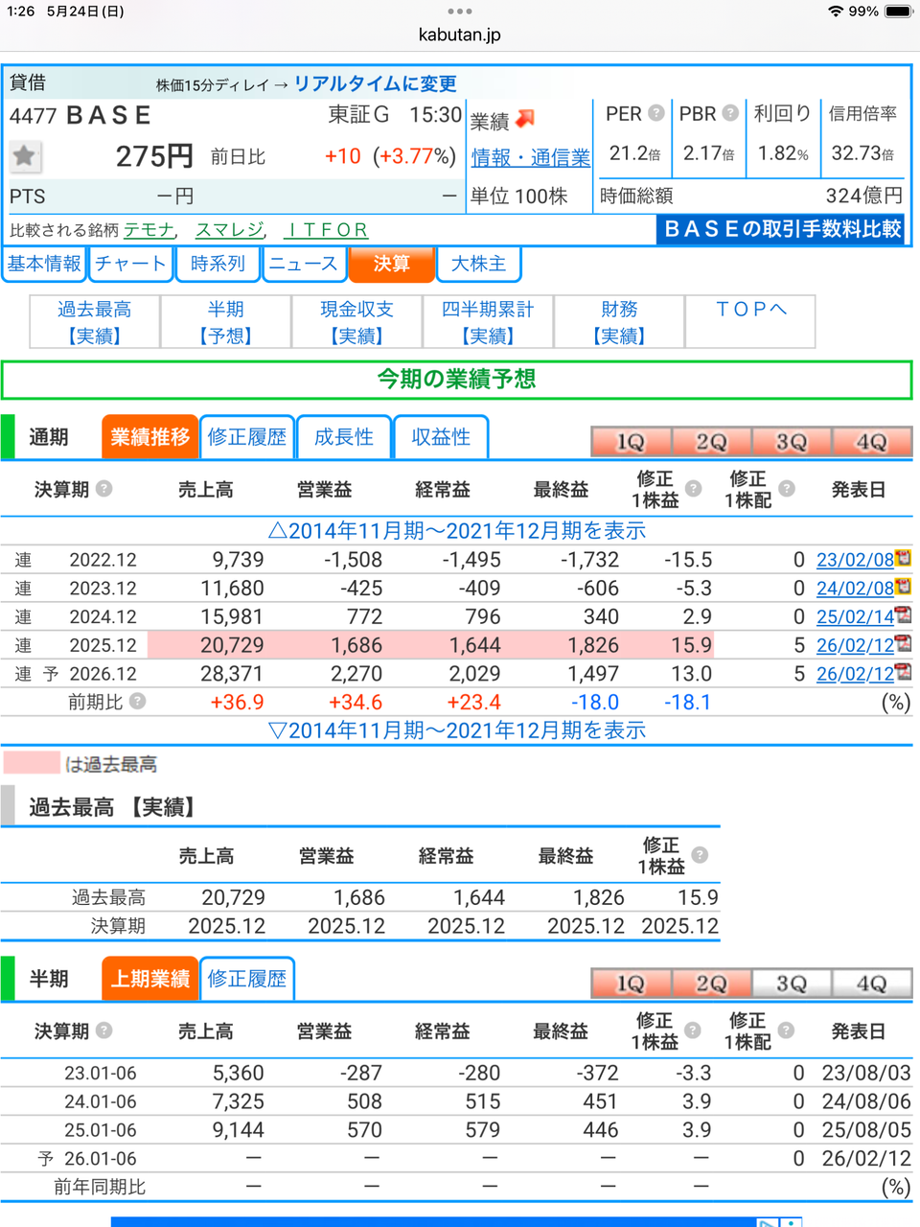
Task: Expand older periods via ▽2014年11月期〜2021年12月期を表示
Action: pos(457,730)
